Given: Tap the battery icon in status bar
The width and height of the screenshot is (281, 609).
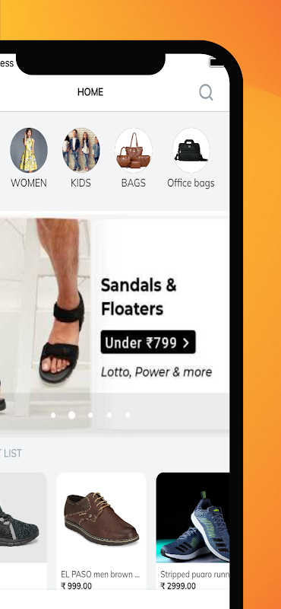Looking at the screenshot, I should tap(216, 62).
